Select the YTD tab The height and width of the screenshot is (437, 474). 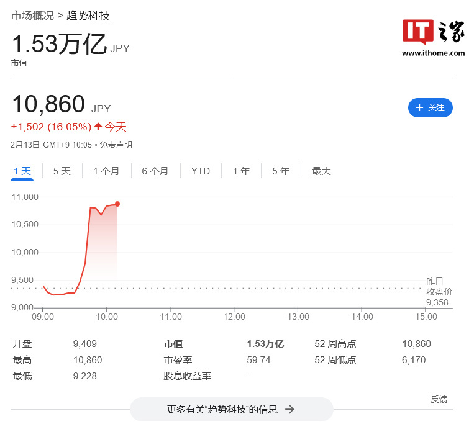pyautogui.click(x=201, y=171)
